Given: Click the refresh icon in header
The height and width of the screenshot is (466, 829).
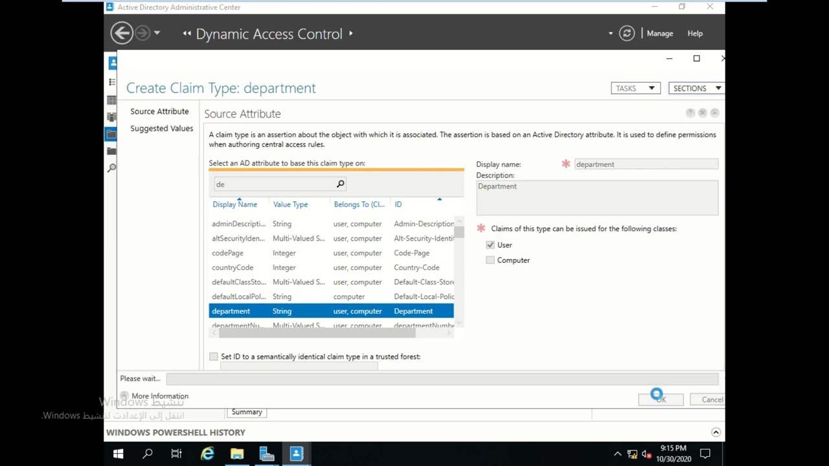Looking at the screenshot, I should tap(626, 33).
